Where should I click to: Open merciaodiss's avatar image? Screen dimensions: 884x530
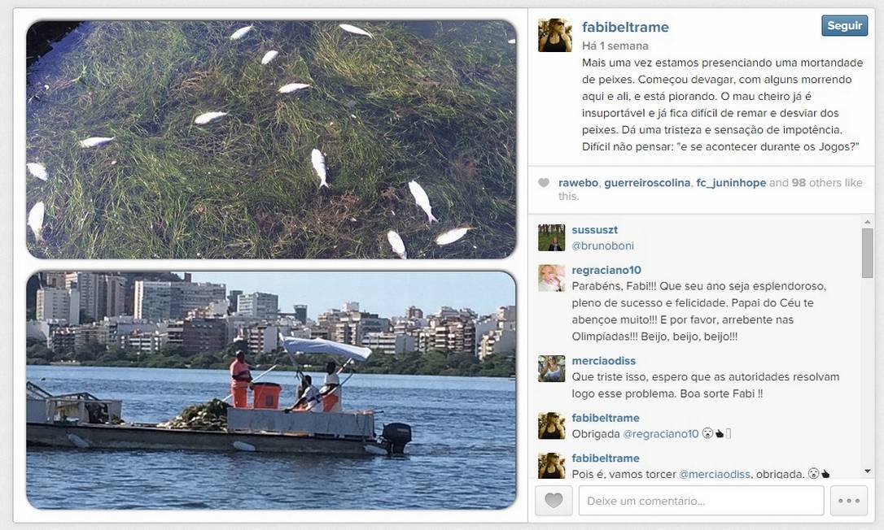(x=551, y=368)
